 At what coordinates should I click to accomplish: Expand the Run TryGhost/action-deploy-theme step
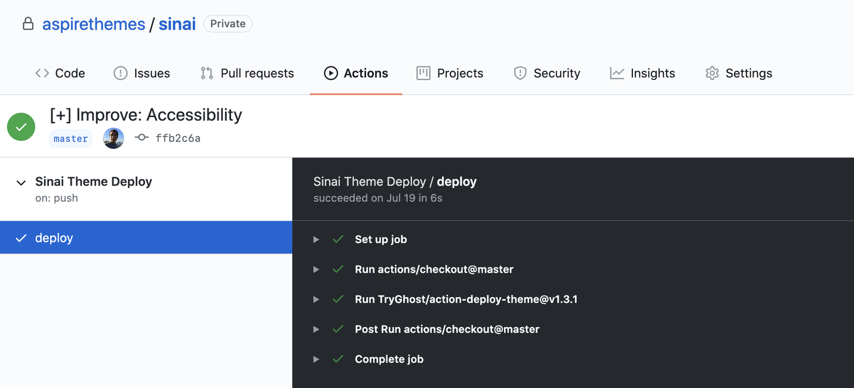click(316, 300)
